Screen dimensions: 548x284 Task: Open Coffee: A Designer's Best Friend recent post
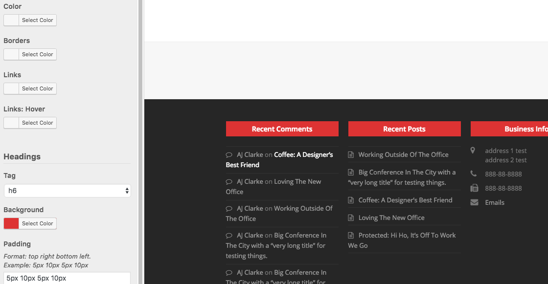tap(406, 200)
